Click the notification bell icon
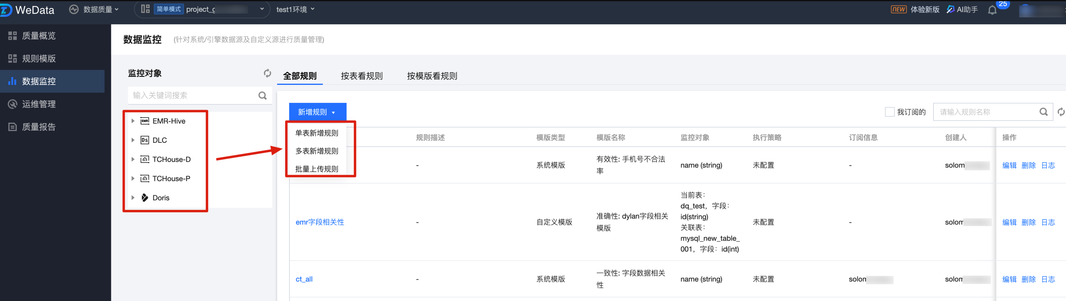 point(992,10)
